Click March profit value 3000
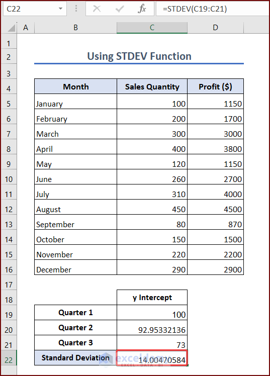This screenshot has width=270, height=376. [215, 132]
